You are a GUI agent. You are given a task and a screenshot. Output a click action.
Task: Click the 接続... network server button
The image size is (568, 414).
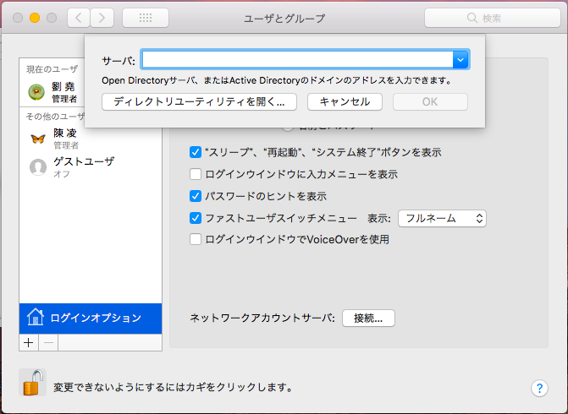368,319
